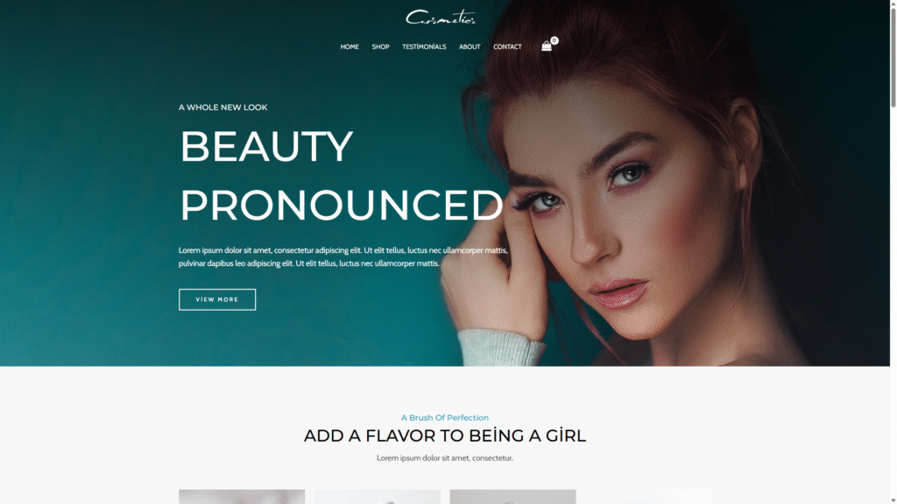Open the Contact menu link

point(507,47)
